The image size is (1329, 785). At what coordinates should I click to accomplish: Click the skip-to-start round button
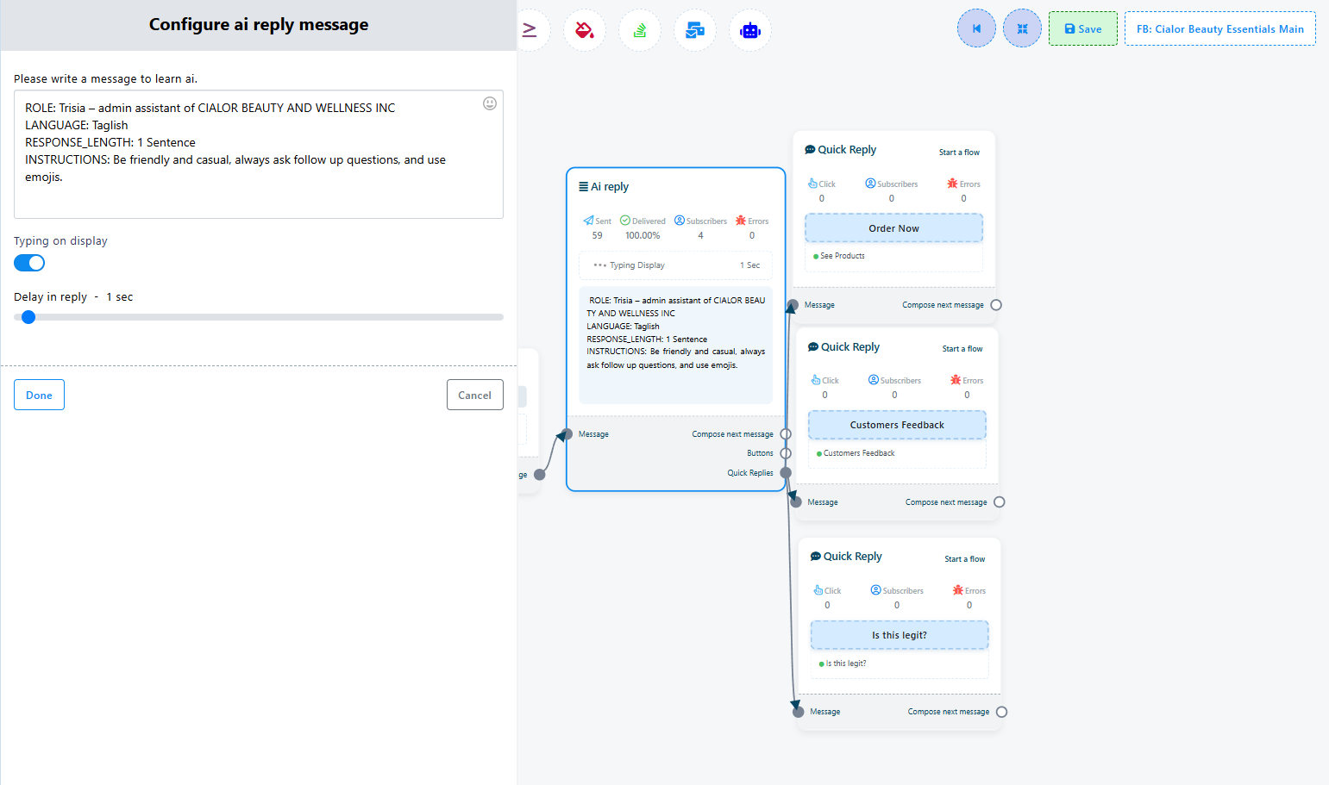point(976,28)
